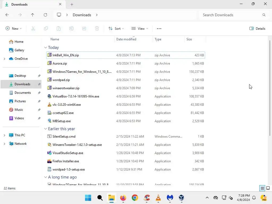Click the search magnifier in Search Downloads
The height and width of the screenshot is (204, 272).
coord(264,15)
